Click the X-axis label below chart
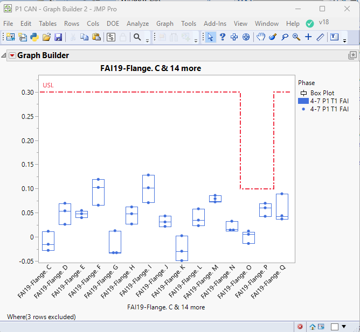 click(x=166, y=307)
